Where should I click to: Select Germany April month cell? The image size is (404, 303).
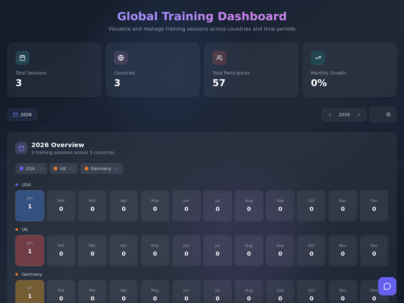(x=124, y=292)
